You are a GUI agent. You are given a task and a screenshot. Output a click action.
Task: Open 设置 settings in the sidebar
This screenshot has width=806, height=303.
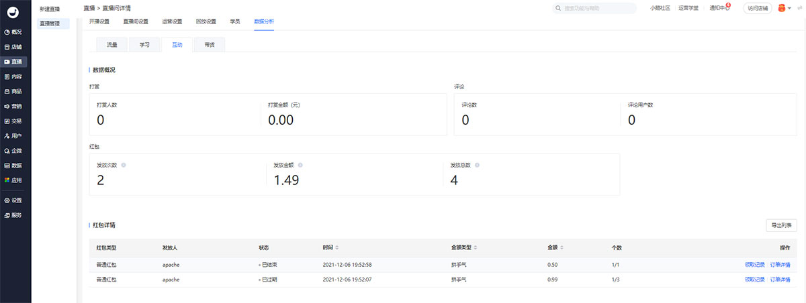point(13,200)
